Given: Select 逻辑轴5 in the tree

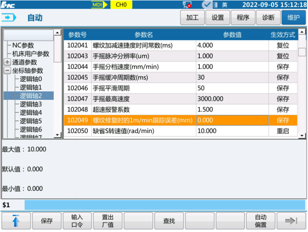Looking at the screenshot, I should [31, 121].
